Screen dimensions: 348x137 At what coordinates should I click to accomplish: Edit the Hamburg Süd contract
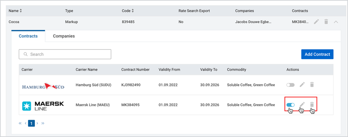coord(302,85)
